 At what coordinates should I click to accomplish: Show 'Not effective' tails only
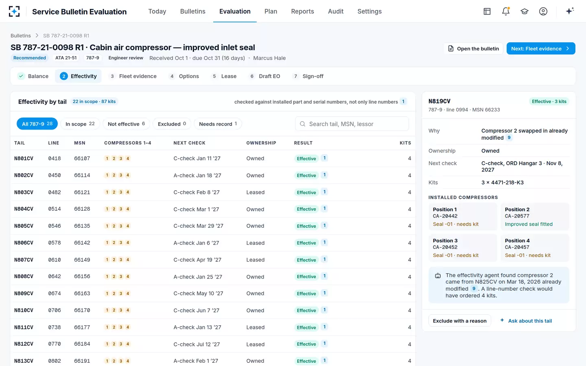click(x=126, y=124)
